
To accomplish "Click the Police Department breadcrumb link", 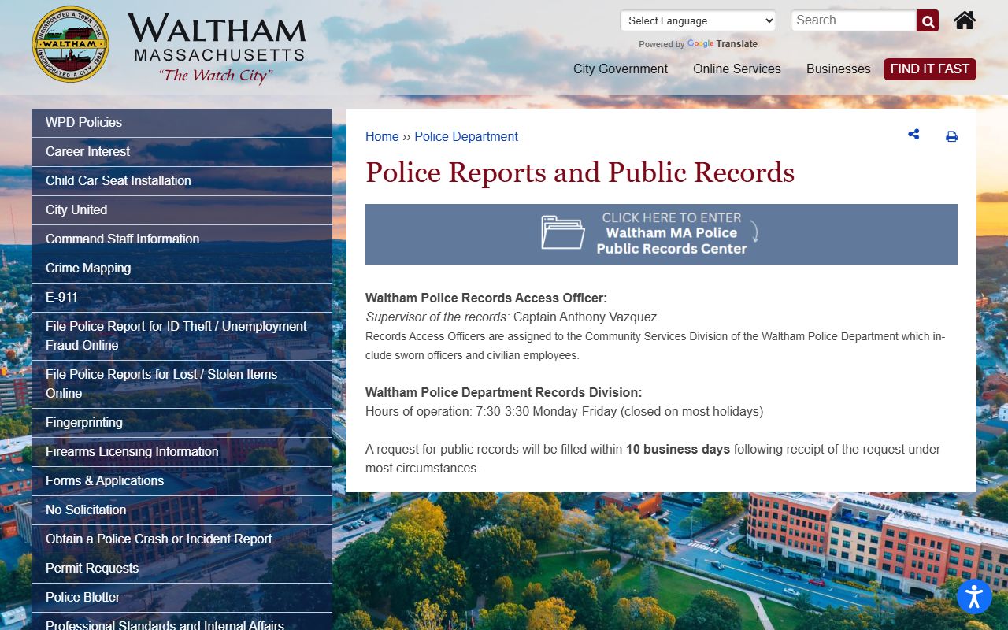I will 466,136.
